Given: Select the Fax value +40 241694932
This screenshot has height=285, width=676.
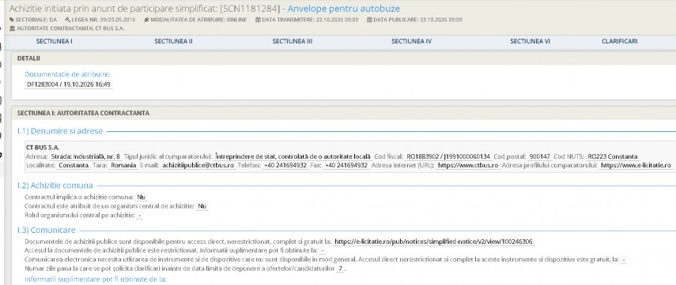Looking at the screenshot, I should [x=346, y=165].
